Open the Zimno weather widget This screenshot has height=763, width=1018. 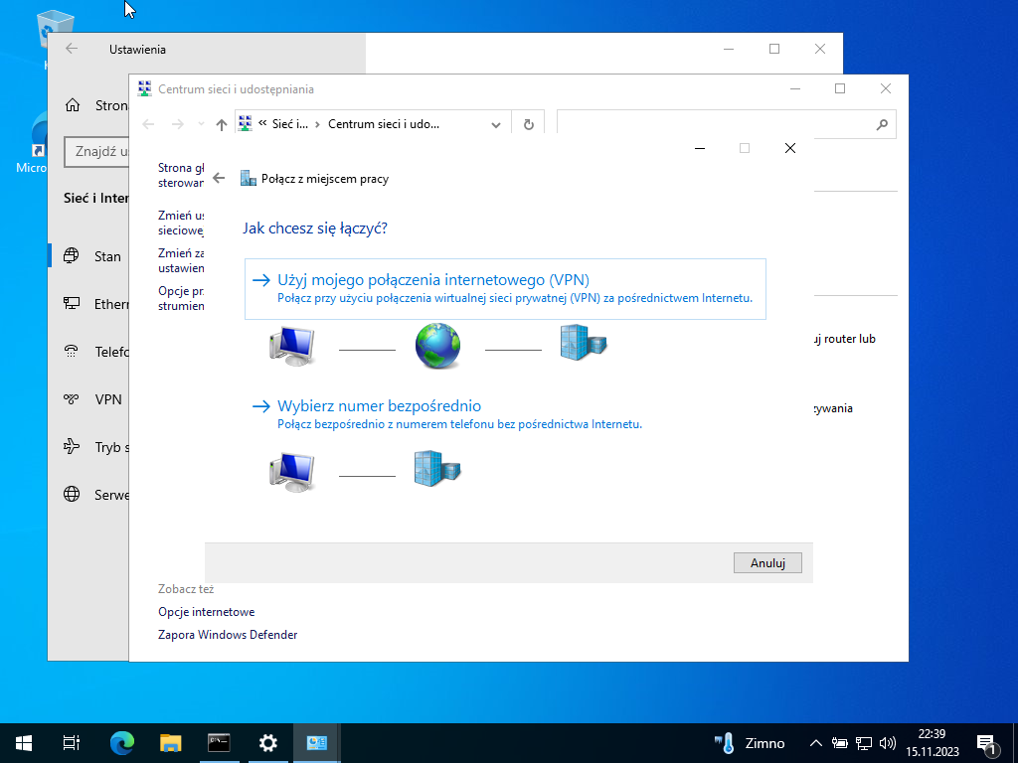(750, 743)
